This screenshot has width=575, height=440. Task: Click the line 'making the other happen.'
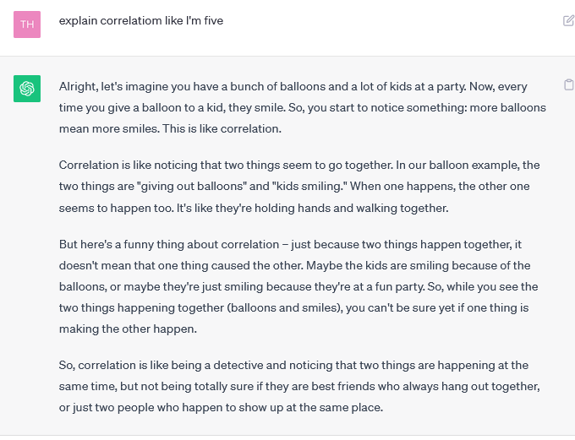pos(128,329)
